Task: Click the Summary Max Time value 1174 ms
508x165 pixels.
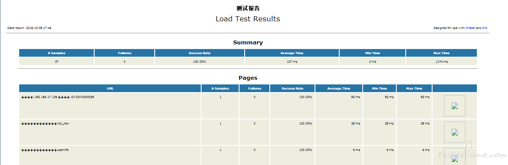Action: [442, 61]
